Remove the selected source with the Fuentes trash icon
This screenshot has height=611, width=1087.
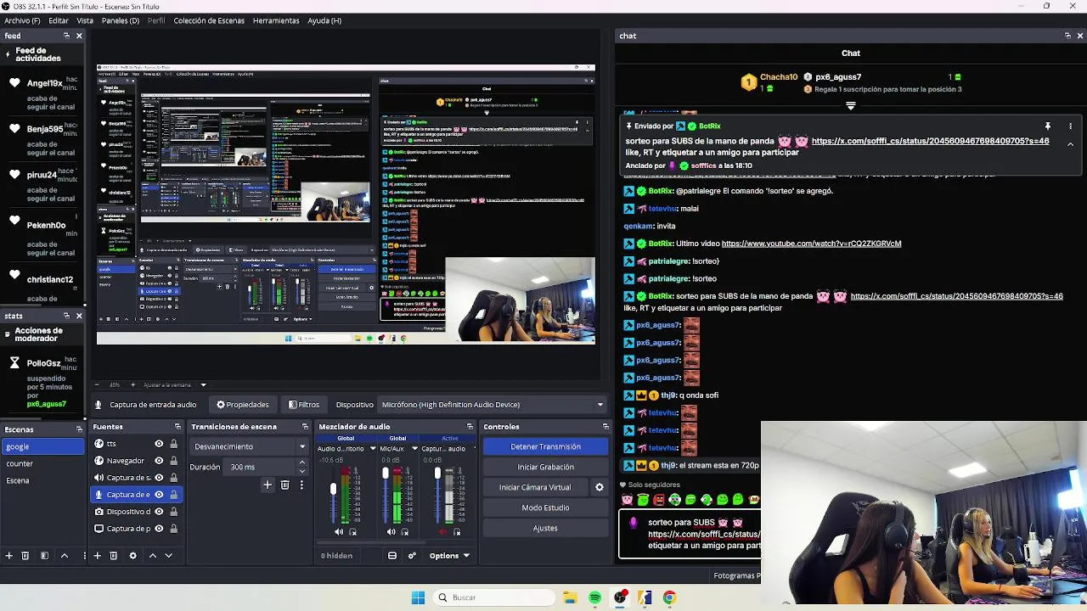(114, 556)
